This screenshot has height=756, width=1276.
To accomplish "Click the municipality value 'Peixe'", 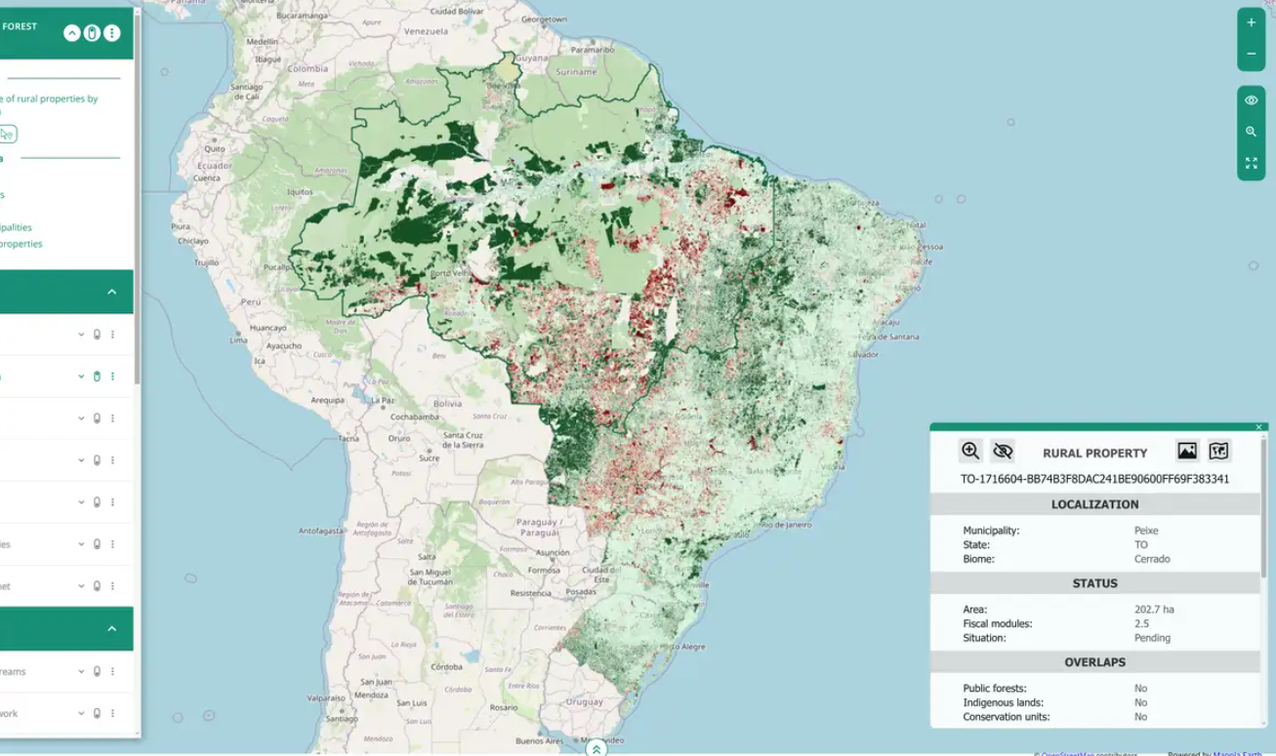I will 1146,531.
